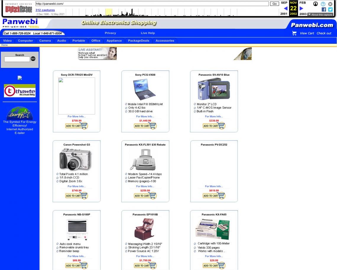337x270 pixels.
Task: Open For More Info under Panasonic EP1010B
Action: [x=145, y=256]
